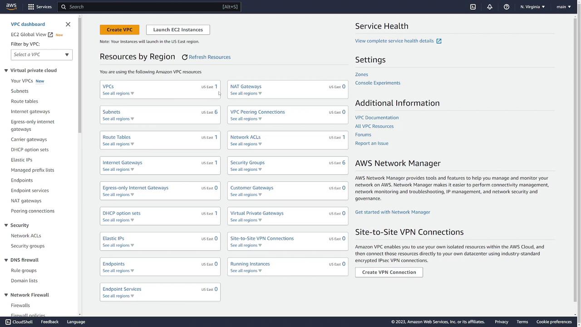Click the AWS logo home icon

pos(11,7)
